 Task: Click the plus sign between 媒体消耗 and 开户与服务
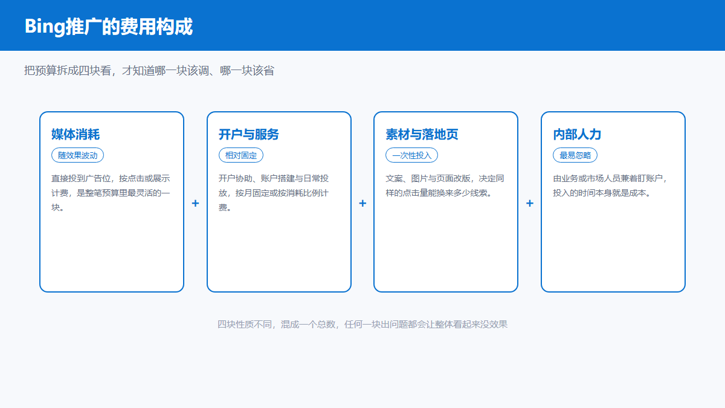195,203
